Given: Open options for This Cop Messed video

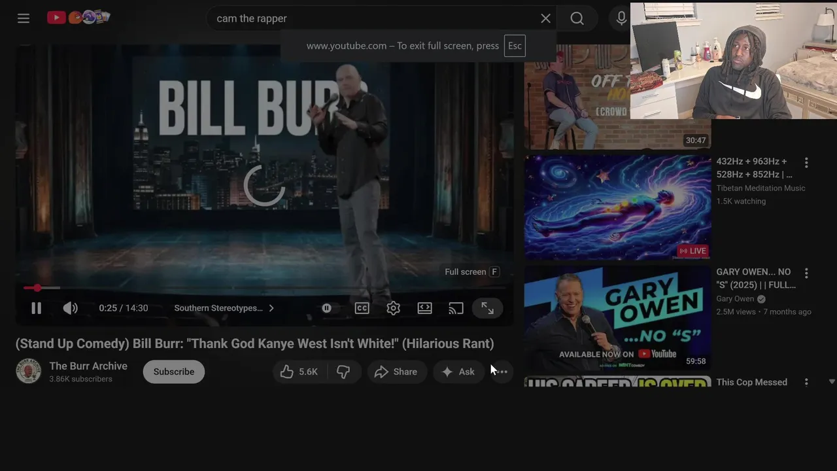Looking at the screenshot, I should [x=806, y=382].
